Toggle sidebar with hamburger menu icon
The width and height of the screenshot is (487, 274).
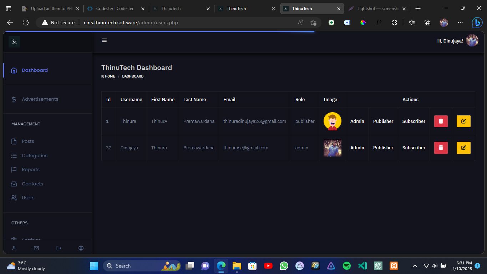tap(104, 40)
